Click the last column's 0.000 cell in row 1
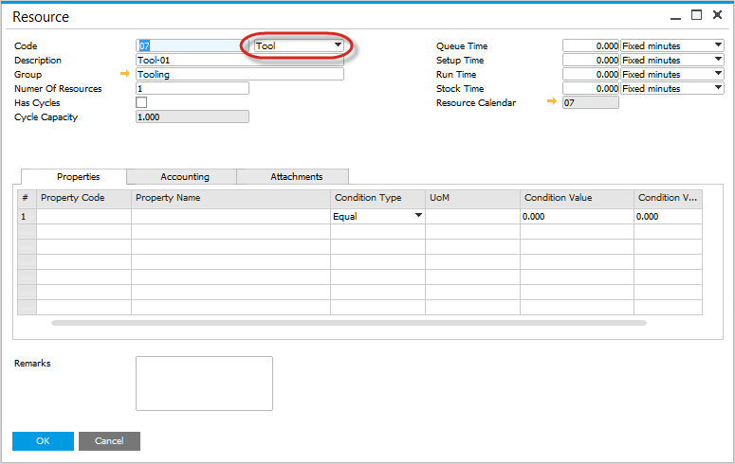The image size is (735, 464). click(x=668, y=216)
